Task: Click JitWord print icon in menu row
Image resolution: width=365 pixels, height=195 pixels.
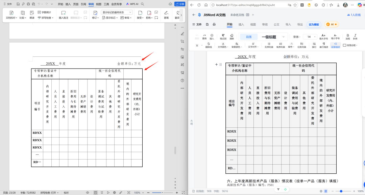Action: [214, 24]
